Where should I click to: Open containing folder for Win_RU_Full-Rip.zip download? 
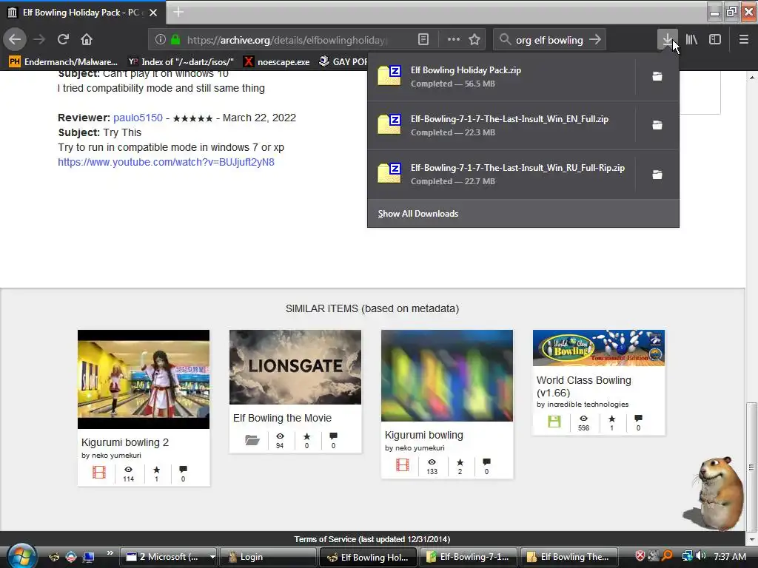(657, 175)
